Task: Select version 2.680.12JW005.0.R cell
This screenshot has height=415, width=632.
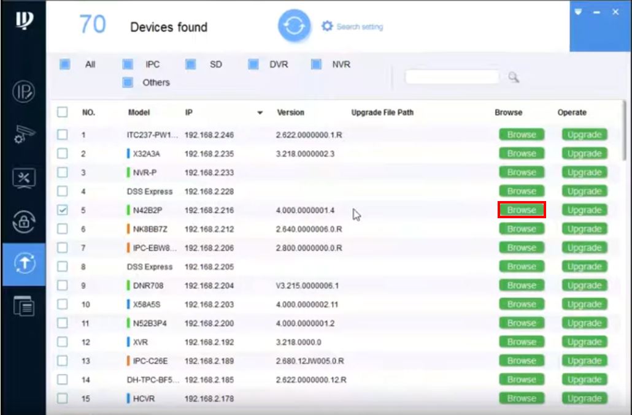Action: click(x=310, y=360)
